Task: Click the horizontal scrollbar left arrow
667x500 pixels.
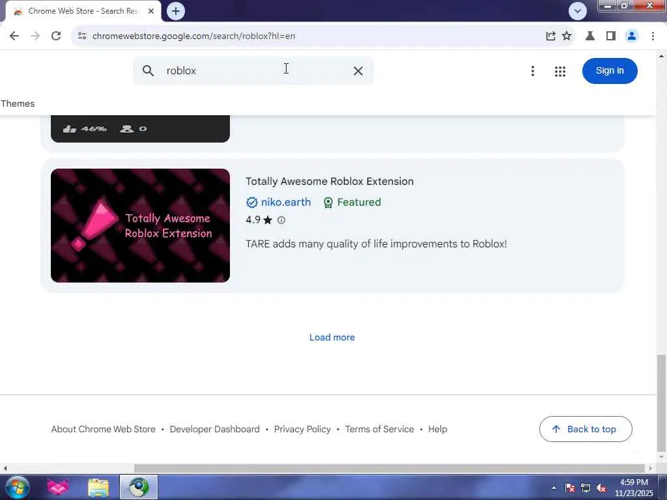Action: pyautogui.click(x=5, y=468)
